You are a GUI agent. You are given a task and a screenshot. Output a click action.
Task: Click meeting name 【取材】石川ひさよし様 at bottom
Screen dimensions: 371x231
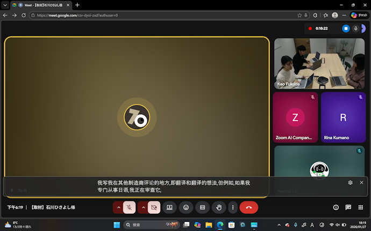[x=53, y=207]
